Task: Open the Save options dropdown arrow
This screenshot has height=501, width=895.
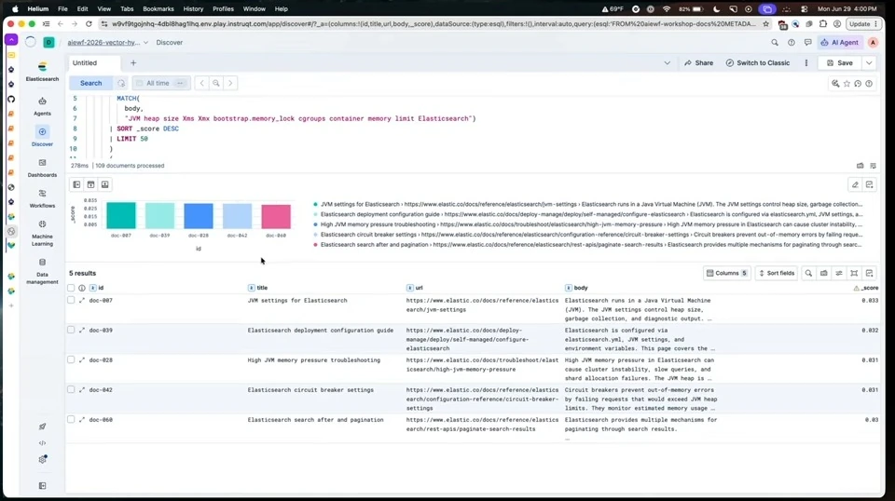Action: (869, 62)
